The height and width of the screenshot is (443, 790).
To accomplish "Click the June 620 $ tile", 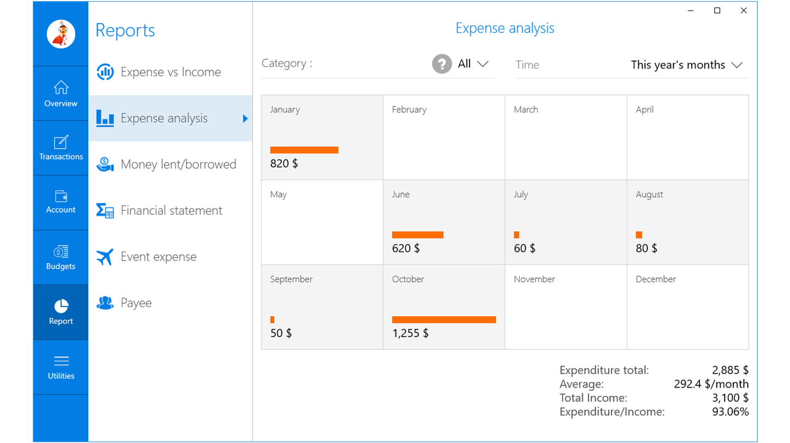I will click(x=444, y=222).
